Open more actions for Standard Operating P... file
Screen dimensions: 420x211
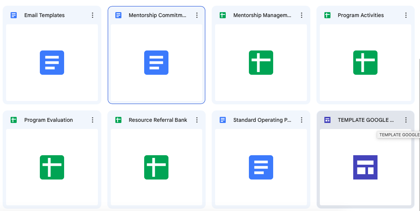302,120
